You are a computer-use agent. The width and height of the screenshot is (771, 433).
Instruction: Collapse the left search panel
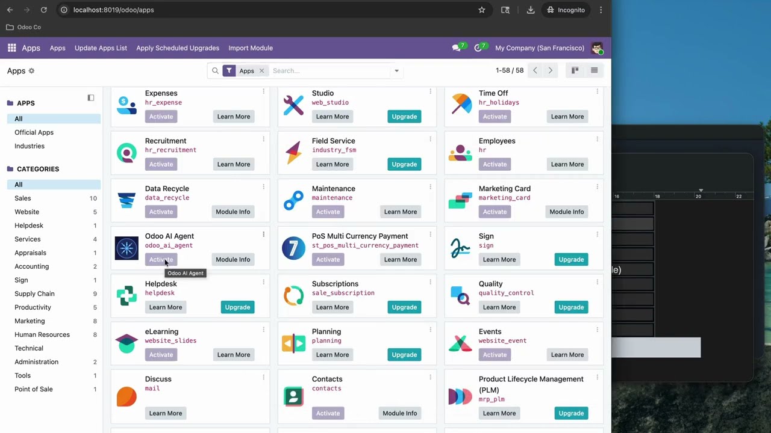click(91, 97)
